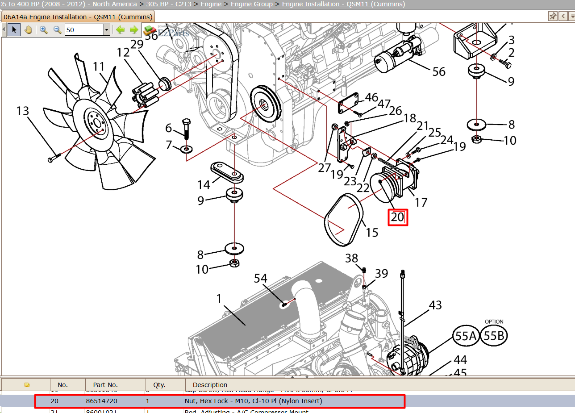Click callout 17 on the compressor
575x413 pixels.
[421, 202]
